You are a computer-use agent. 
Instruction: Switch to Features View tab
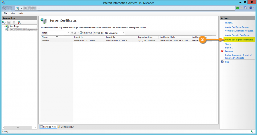point(48,127)
